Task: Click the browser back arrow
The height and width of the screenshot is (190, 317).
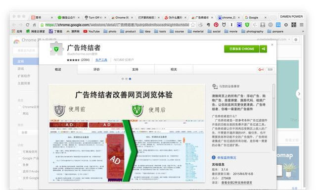Action: click(14, 25)
